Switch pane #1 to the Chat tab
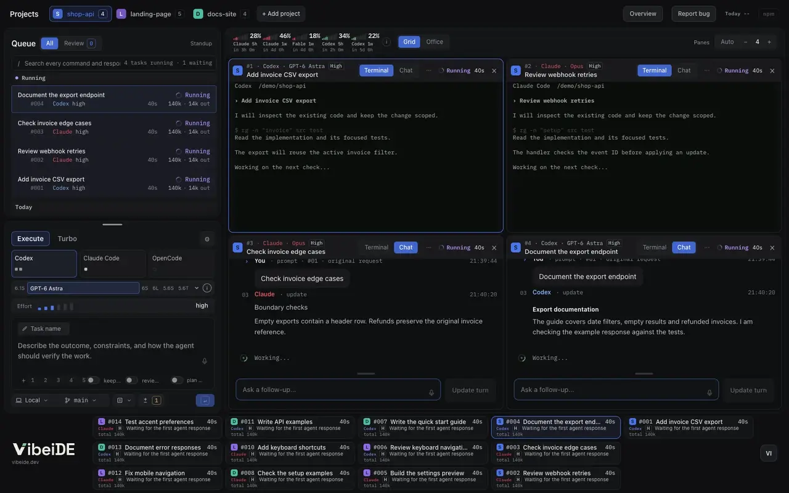Image resolution: width=789 pixels, height=493 pixels. tap(406, 70)
